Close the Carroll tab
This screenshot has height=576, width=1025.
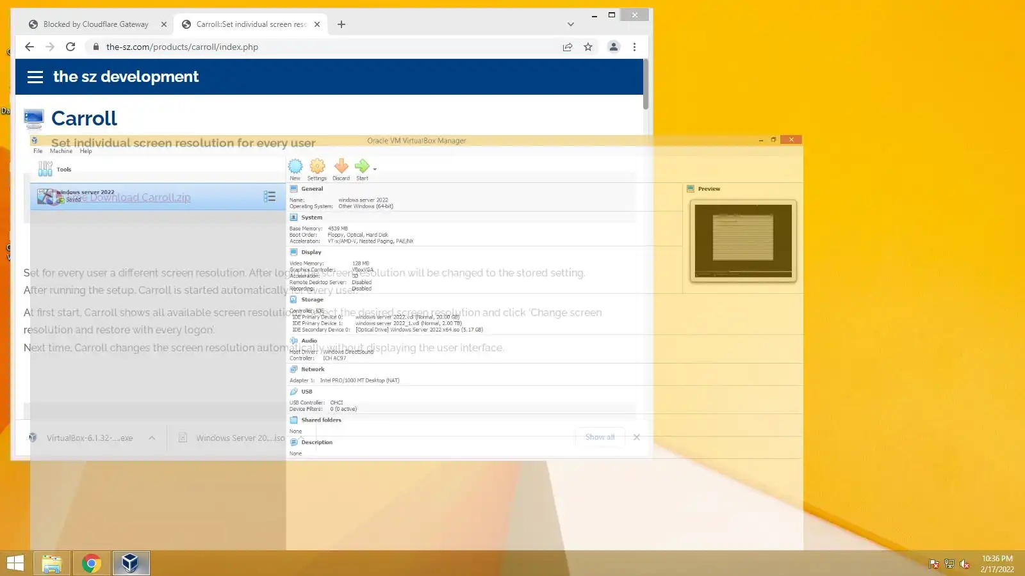[x=318, y=24]
